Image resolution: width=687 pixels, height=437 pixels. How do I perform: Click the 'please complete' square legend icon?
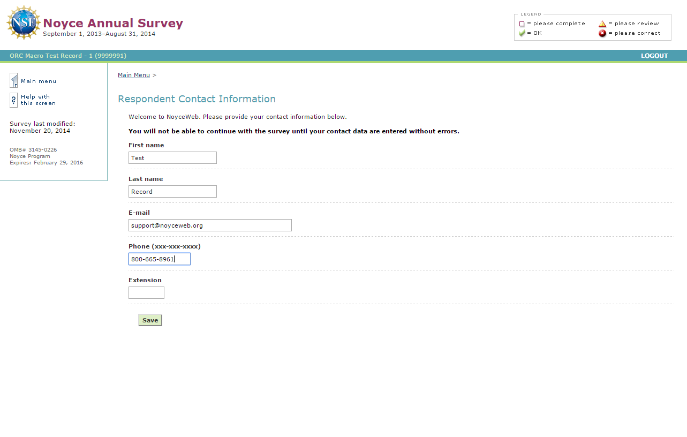(522, 24)
